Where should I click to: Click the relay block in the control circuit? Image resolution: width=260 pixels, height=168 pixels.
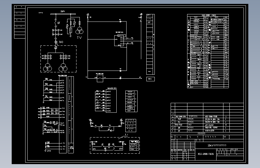[119, 41]
